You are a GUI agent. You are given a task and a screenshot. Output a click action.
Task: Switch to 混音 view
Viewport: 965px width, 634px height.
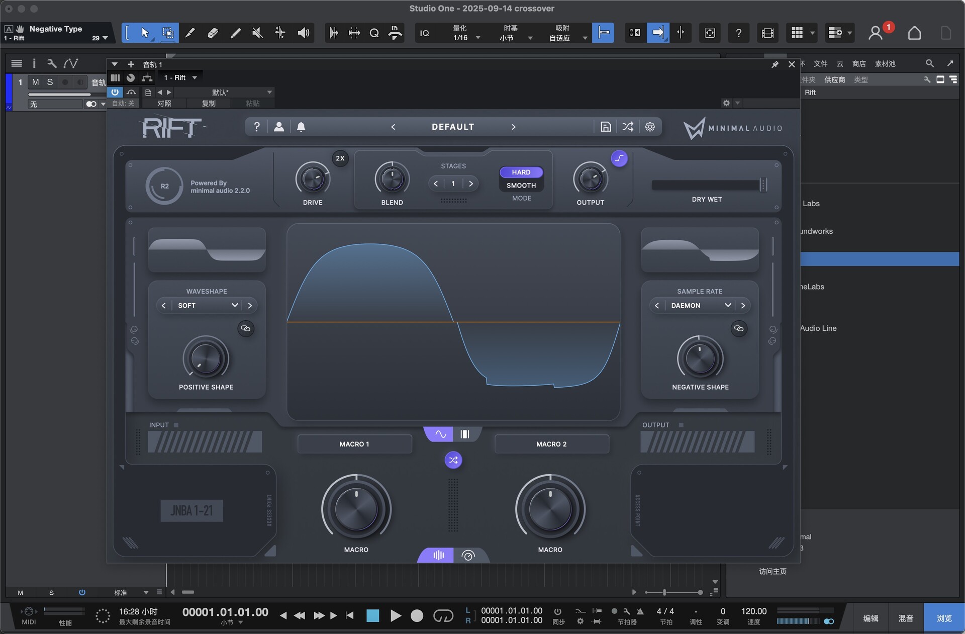(x=906, y=618)
